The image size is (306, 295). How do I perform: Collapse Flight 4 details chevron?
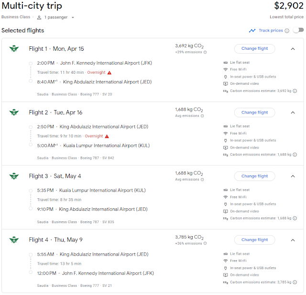pos(293,239)
